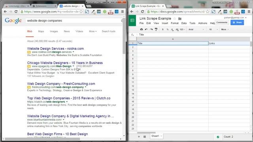Click the address bar in Google window
253x142 pixels.
click(x=51, y=11)
